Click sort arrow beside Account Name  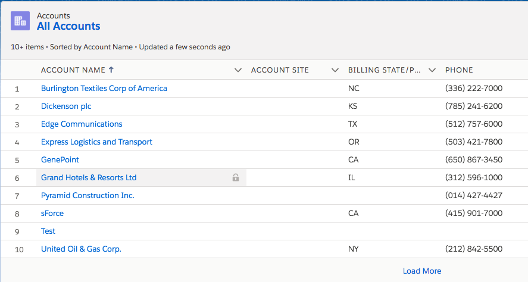tap(111, 70)
